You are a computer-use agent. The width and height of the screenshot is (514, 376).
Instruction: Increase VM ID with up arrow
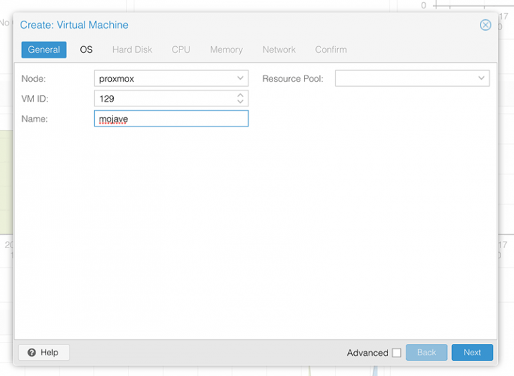[241, 95]
